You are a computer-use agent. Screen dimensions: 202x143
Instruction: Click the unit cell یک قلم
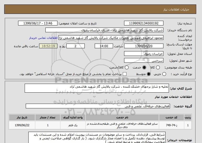pyautogui.click(x=73, y=125)
